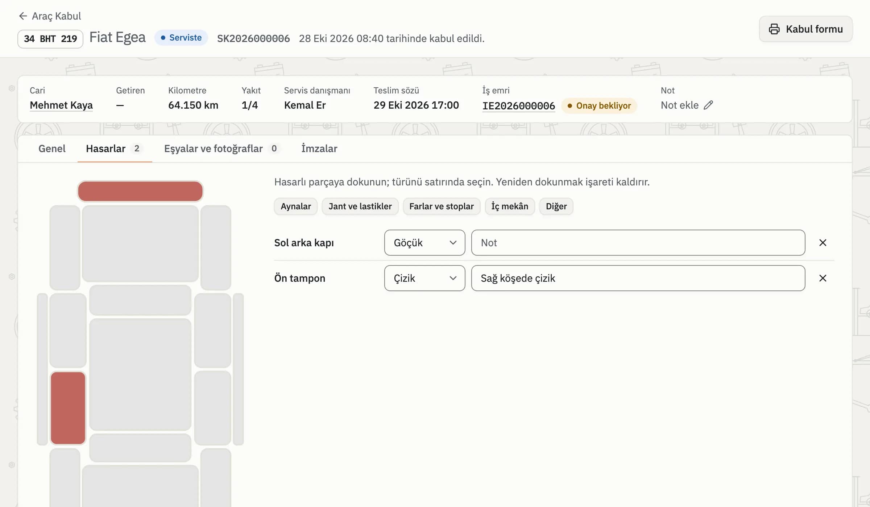Open the İmzalar tab
The height and width of the screenshot is (507, 870).
(x=319, y=148)
